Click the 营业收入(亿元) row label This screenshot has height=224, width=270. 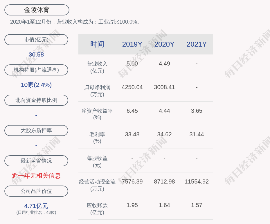tap(97, 67)
